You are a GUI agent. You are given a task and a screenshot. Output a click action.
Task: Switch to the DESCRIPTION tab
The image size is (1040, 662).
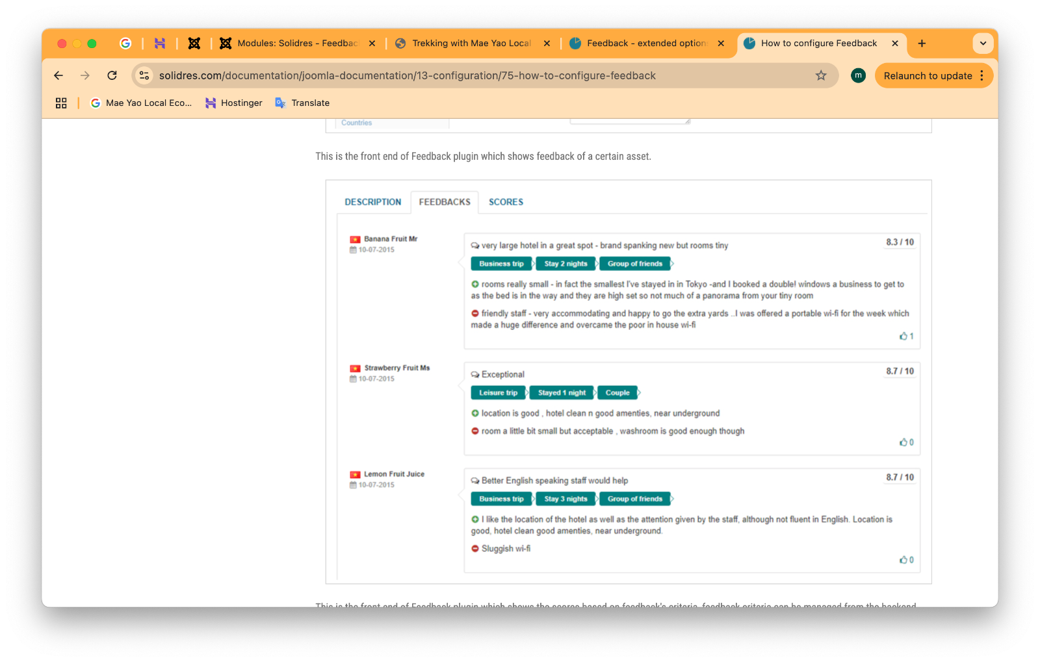click(372, 202)
